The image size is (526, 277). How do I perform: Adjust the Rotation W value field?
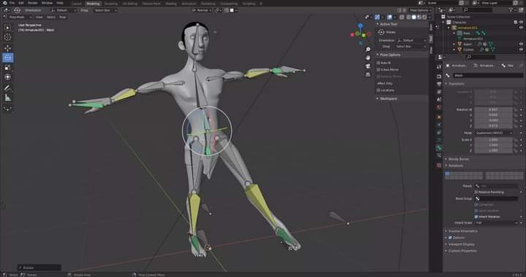(493, 110)
